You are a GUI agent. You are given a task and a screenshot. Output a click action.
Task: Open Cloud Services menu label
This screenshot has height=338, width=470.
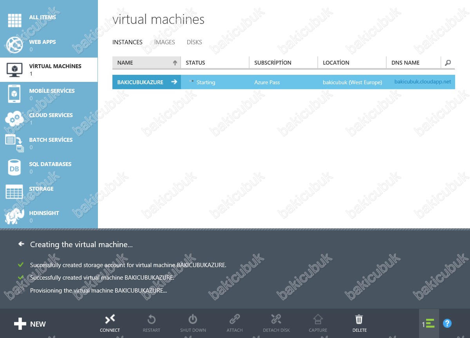tap(51, 115)
